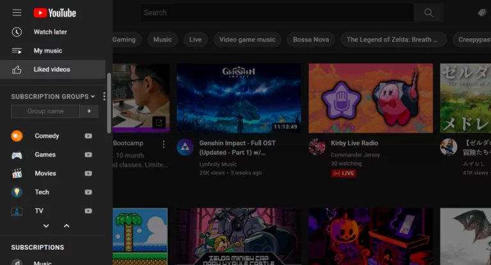Filter by Gaming chip
This screenshot has height=265, width=491.
click(x=127, y=40)
